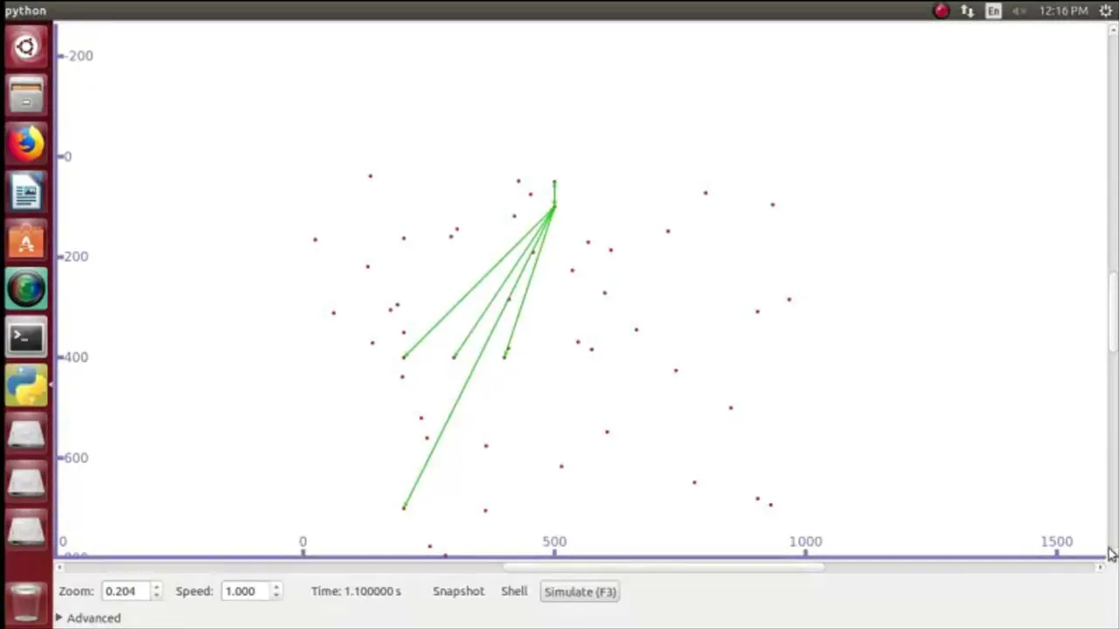This screenshot has width=1119, height=629.
Task: Open Ubuntu Software Center
Action: click(26, 239)
